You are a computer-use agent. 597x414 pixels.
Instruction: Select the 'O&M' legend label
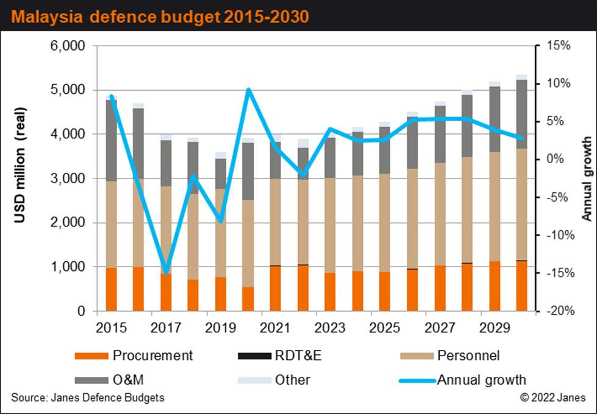(128, 380)
